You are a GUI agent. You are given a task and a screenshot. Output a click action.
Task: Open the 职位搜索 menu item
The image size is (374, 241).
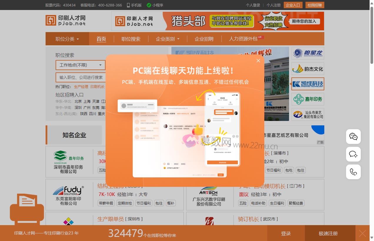click(131, 39)
